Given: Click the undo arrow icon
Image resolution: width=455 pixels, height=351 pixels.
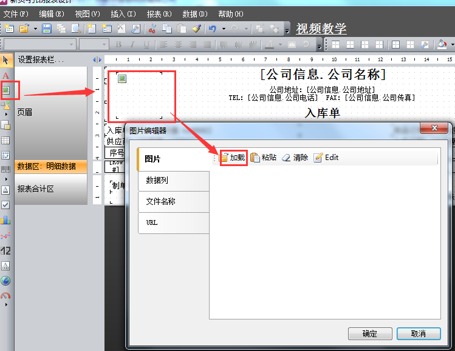Looking at the screenshot, I should click(x=212, y=28).
